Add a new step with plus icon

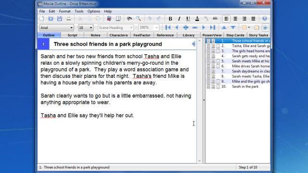click(x=186, y=27)
